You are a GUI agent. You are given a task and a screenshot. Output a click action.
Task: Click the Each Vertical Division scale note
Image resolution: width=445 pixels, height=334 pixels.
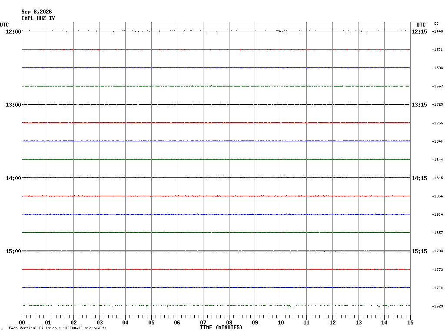(58, 328)
